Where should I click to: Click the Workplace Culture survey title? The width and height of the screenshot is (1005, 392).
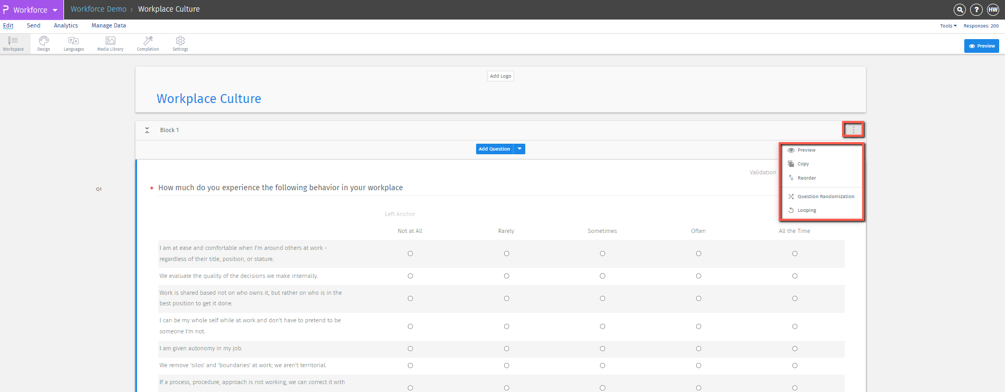(x=209, y=99)
